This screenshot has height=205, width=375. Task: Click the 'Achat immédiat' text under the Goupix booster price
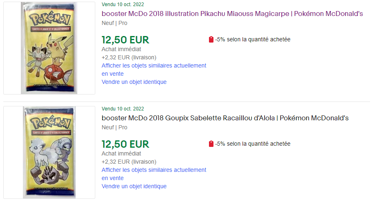pos(121,153)
